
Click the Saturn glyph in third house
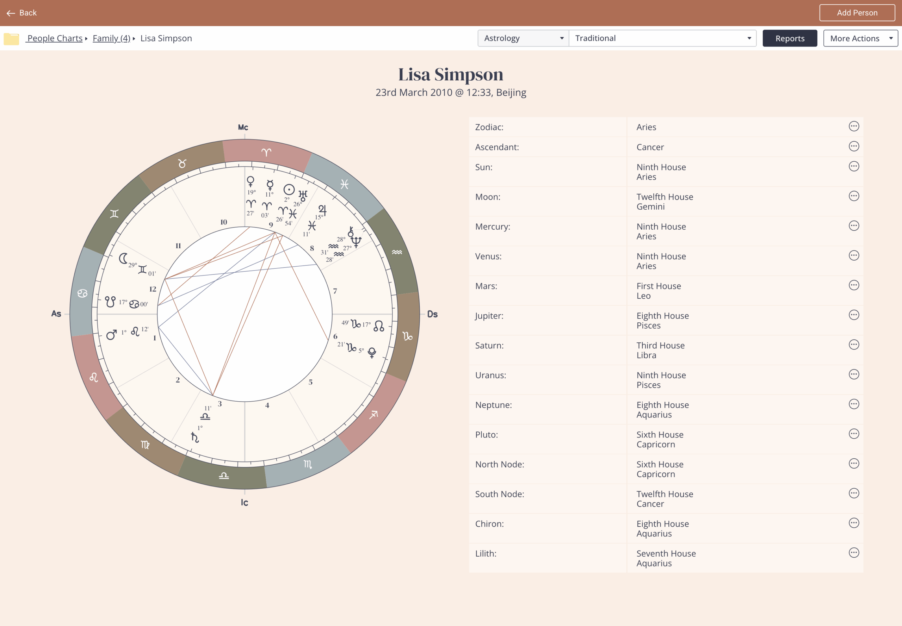pos(194,437)
